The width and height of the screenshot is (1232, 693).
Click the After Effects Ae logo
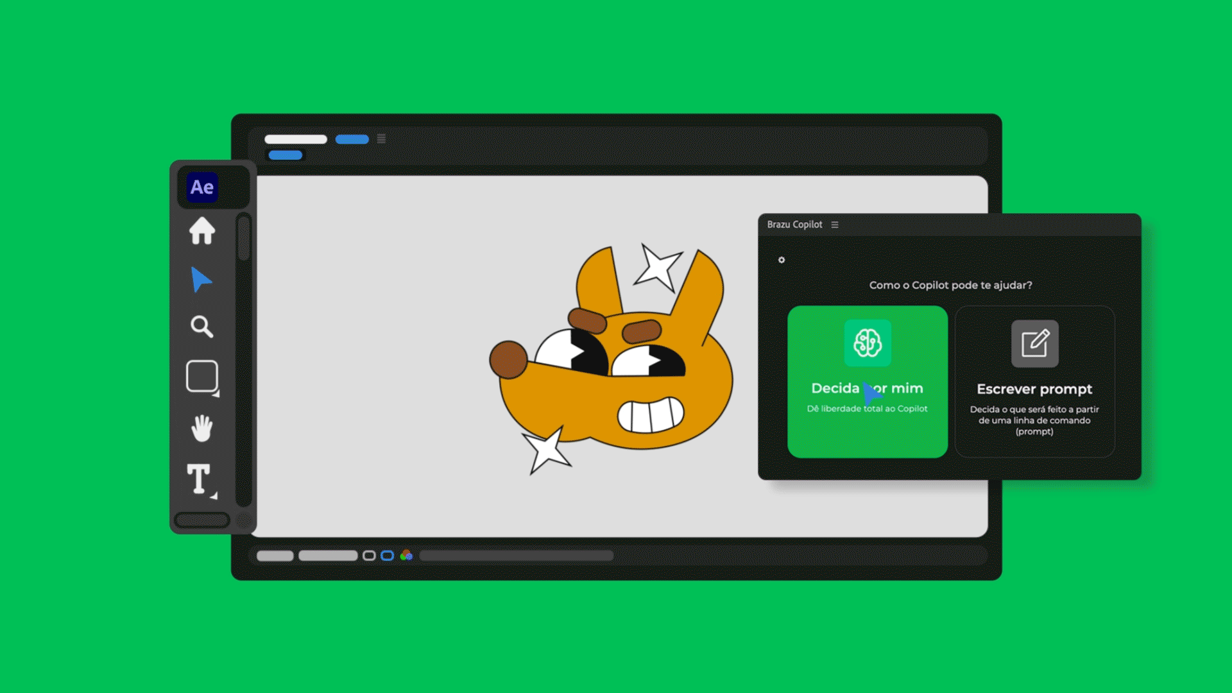click(203, 187)
